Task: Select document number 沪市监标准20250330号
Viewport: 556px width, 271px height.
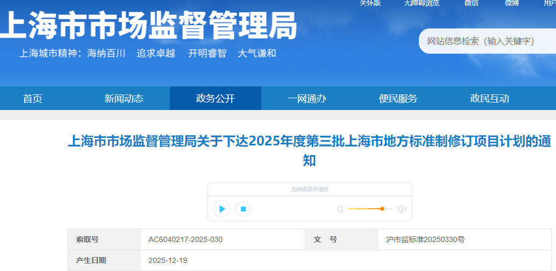Action: point(425,239)
